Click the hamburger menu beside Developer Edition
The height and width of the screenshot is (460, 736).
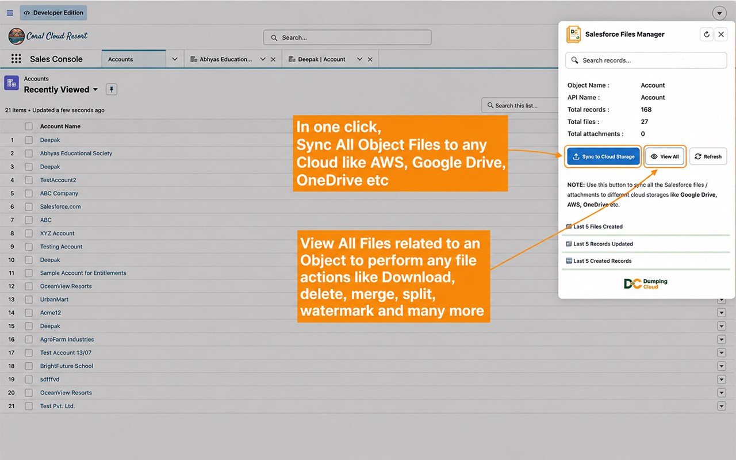10,13
